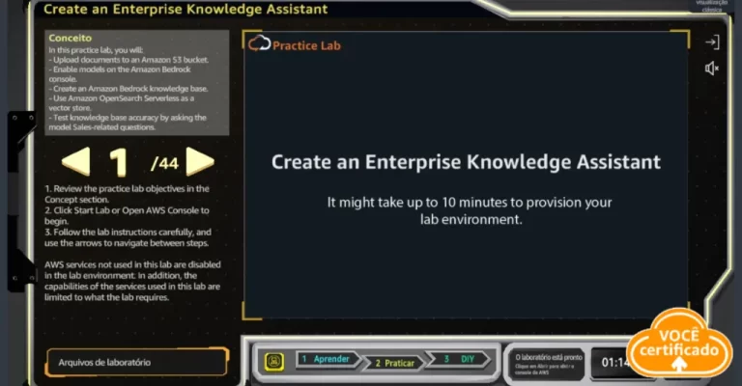Go to the previous lab step arrow

(x=76, y=161)
